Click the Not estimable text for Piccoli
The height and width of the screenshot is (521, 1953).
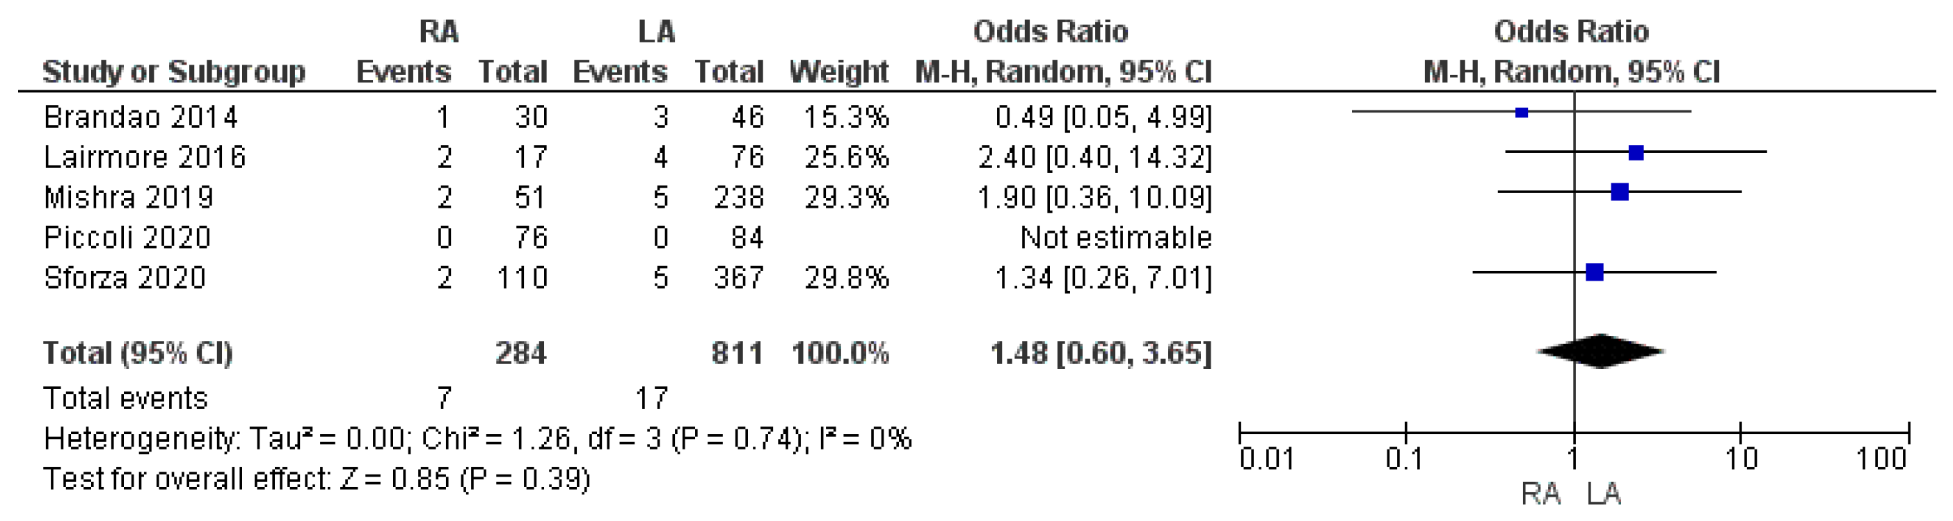click(x=1116, y=238)
